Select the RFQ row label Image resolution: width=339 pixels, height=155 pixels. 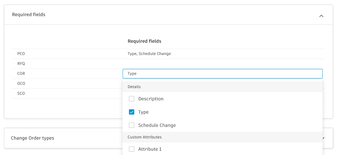[x=21, y=64]
